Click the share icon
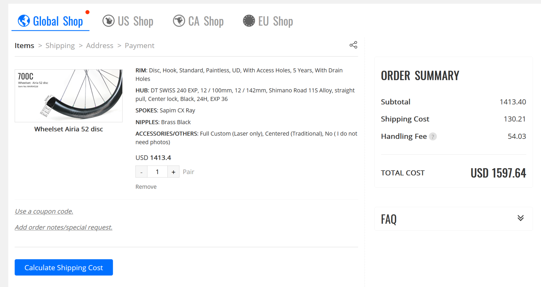The height and width of the screenshot is (287, 541). click(353, 45)
